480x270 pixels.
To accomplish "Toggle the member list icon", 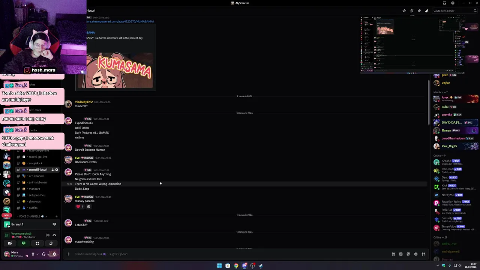I will coord(427,10).
